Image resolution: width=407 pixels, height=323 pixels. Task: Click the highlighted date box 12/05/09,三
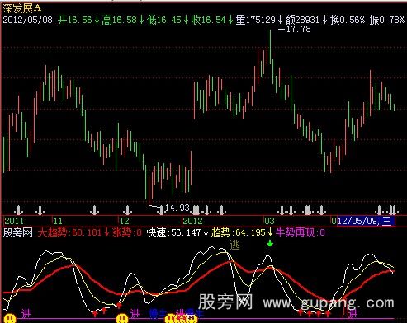(x=366, y=221)
